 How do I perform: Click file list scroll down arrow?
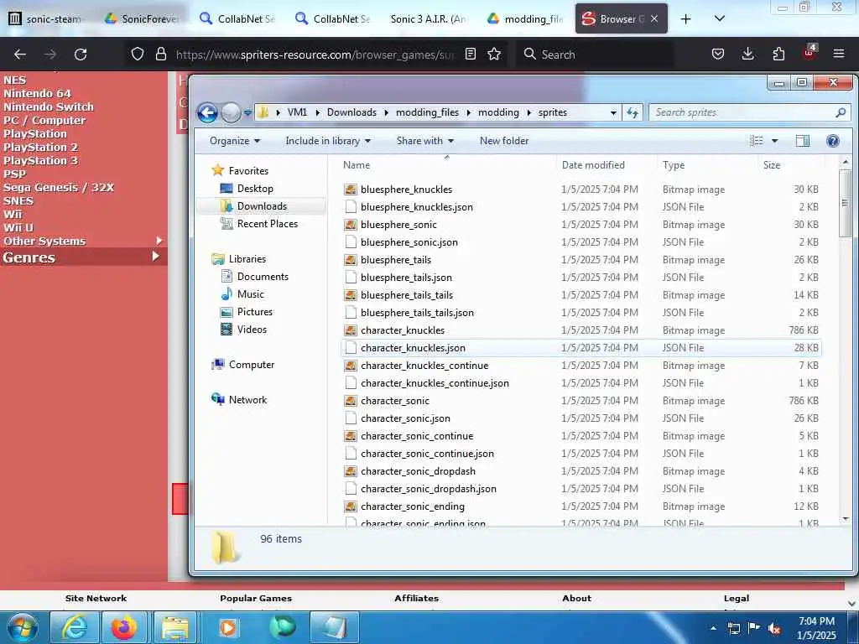click(x=846, y=518)
